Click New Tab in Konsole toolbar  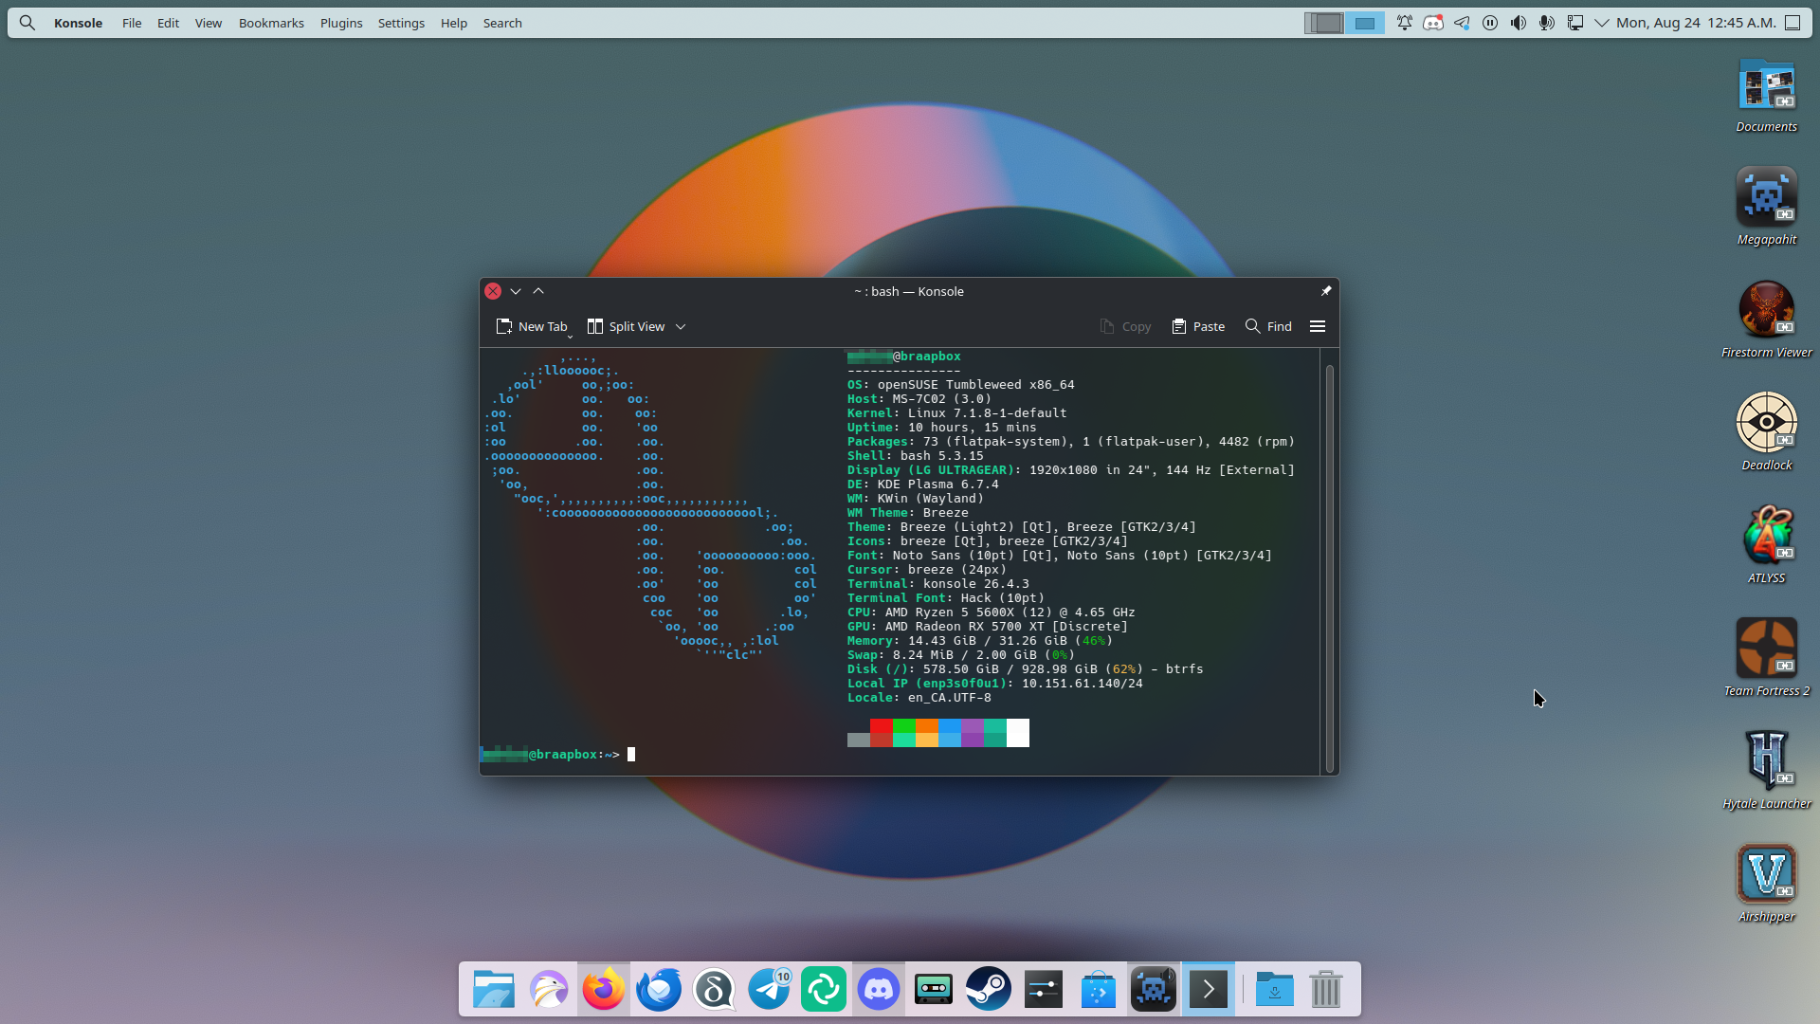[x=532, y=326]
